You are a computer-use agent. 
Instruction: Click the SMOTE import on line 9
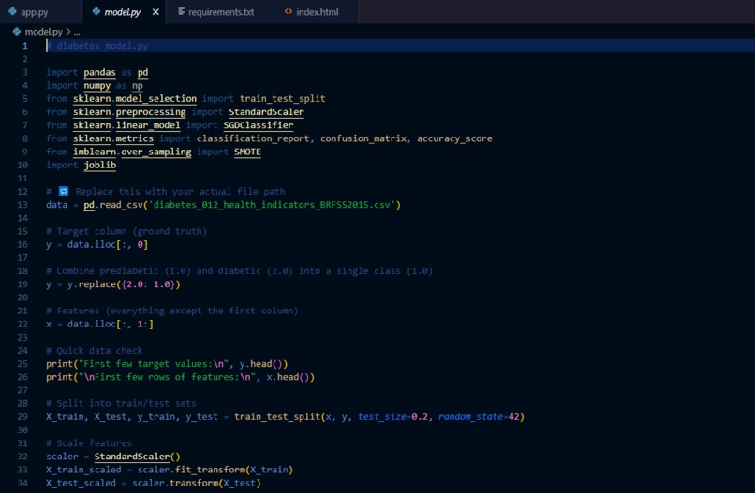click(247, 152)
